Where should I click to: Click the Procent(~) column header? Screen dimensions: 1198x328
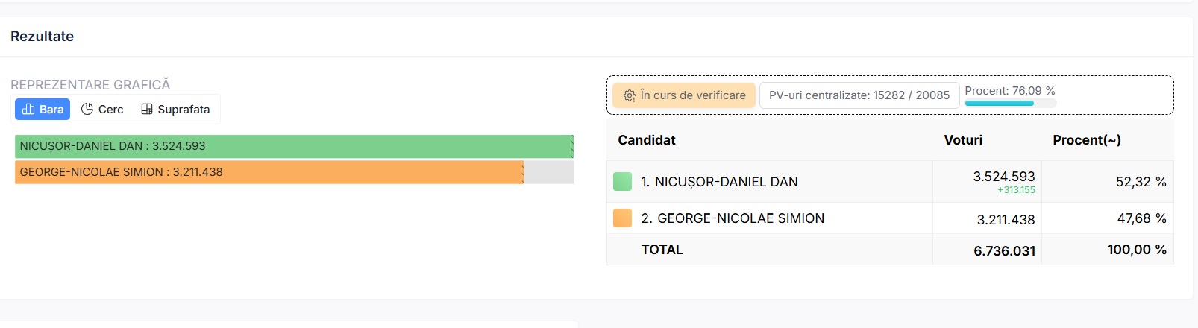coord(1086,140)
